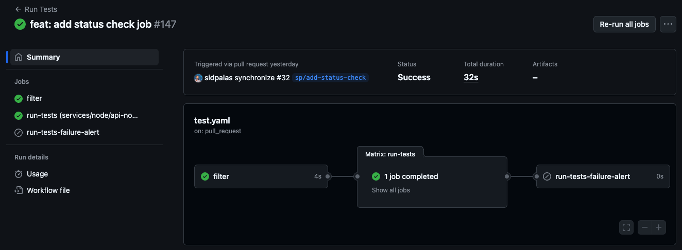Toggle fullscreen workflow graph view

tap(626, 227)
